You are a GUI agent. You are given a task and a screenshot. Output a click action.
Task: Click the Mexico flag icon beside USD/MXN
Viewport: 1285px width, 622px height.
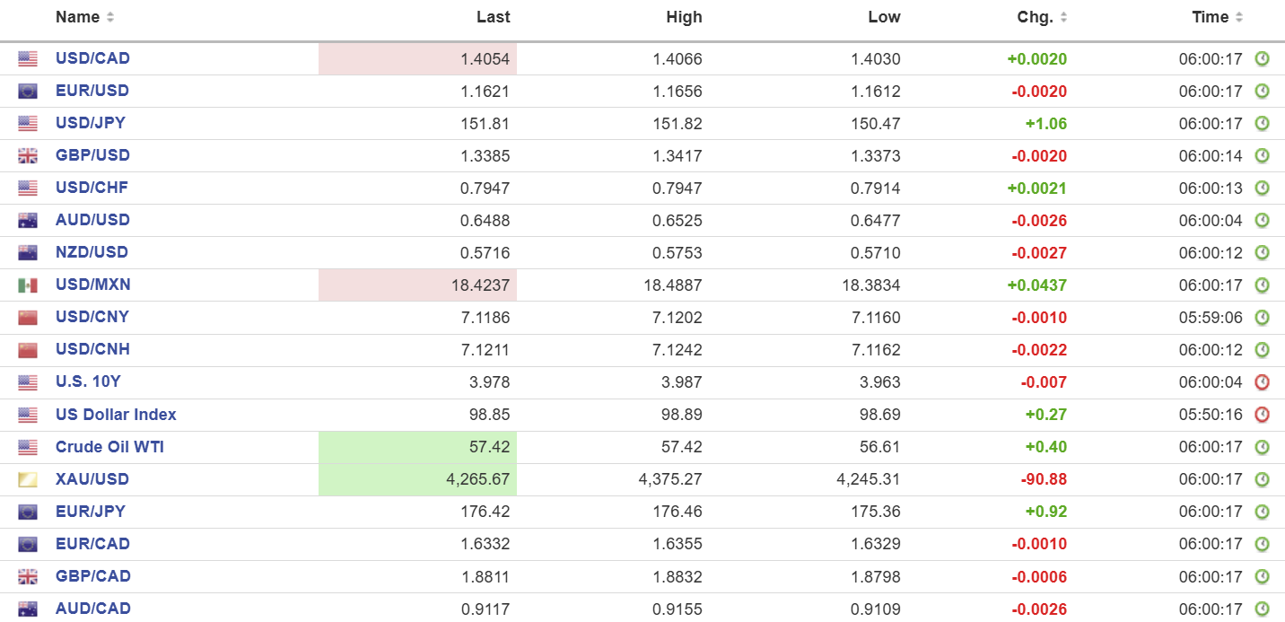click(x=28, y=285)
